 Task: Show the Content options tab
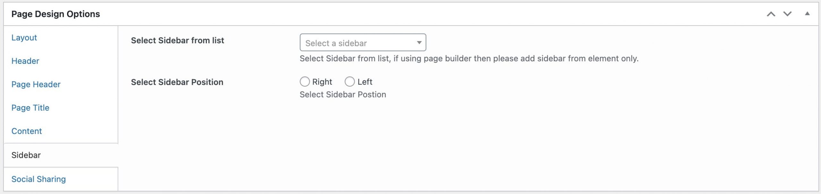click(x=27, y=131)
